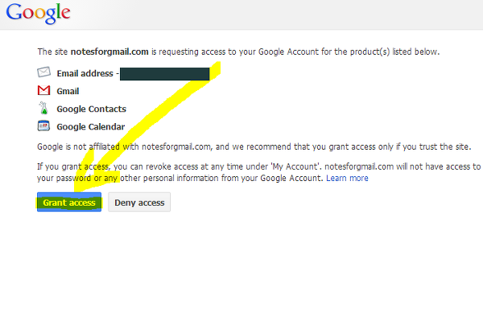Image resolution: width=483 pixels, height=313 pixels.
Task: Select the Gmail product label
Action: point(68,91)
